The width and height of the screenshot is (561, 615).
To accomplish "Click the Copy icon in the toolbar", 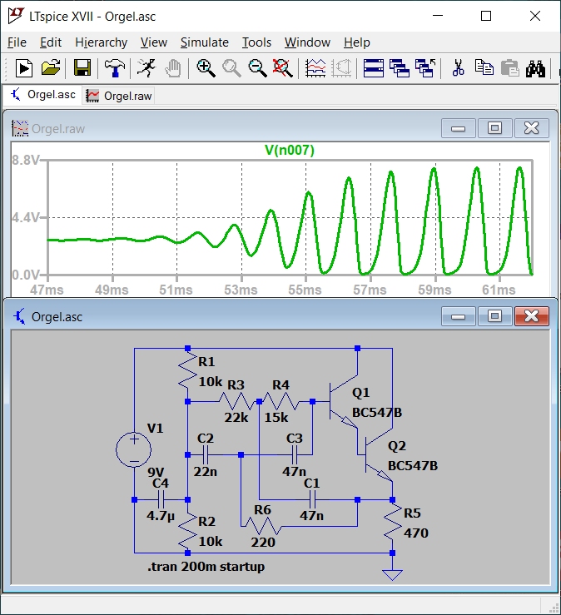I will click(x=484, y=68).
